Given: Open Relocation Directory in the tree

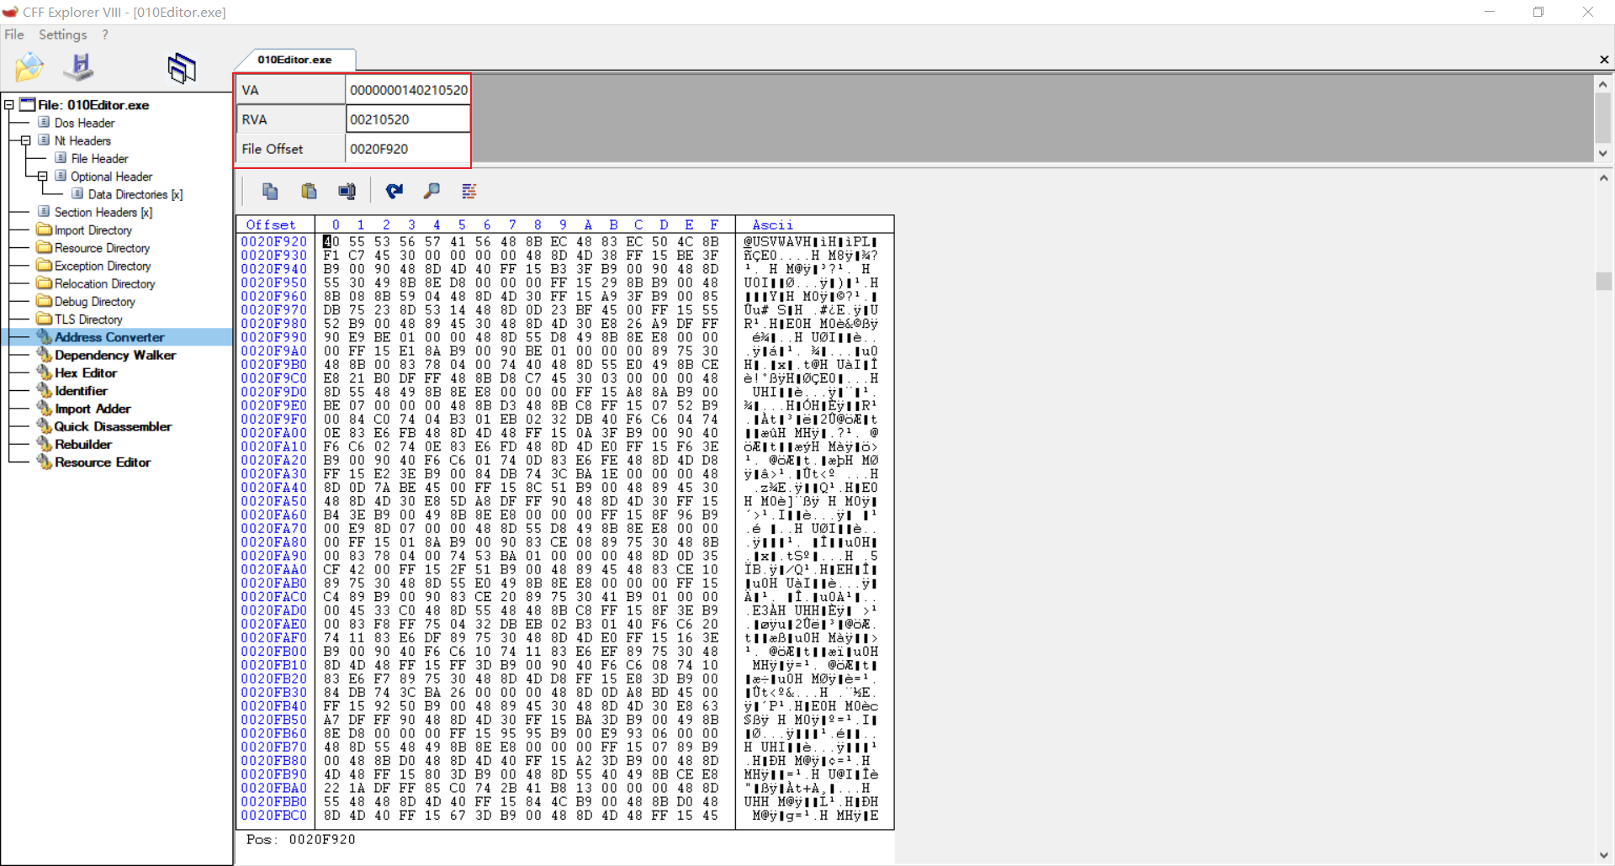Looking at the screenshot, I should (x=104, y=284).
